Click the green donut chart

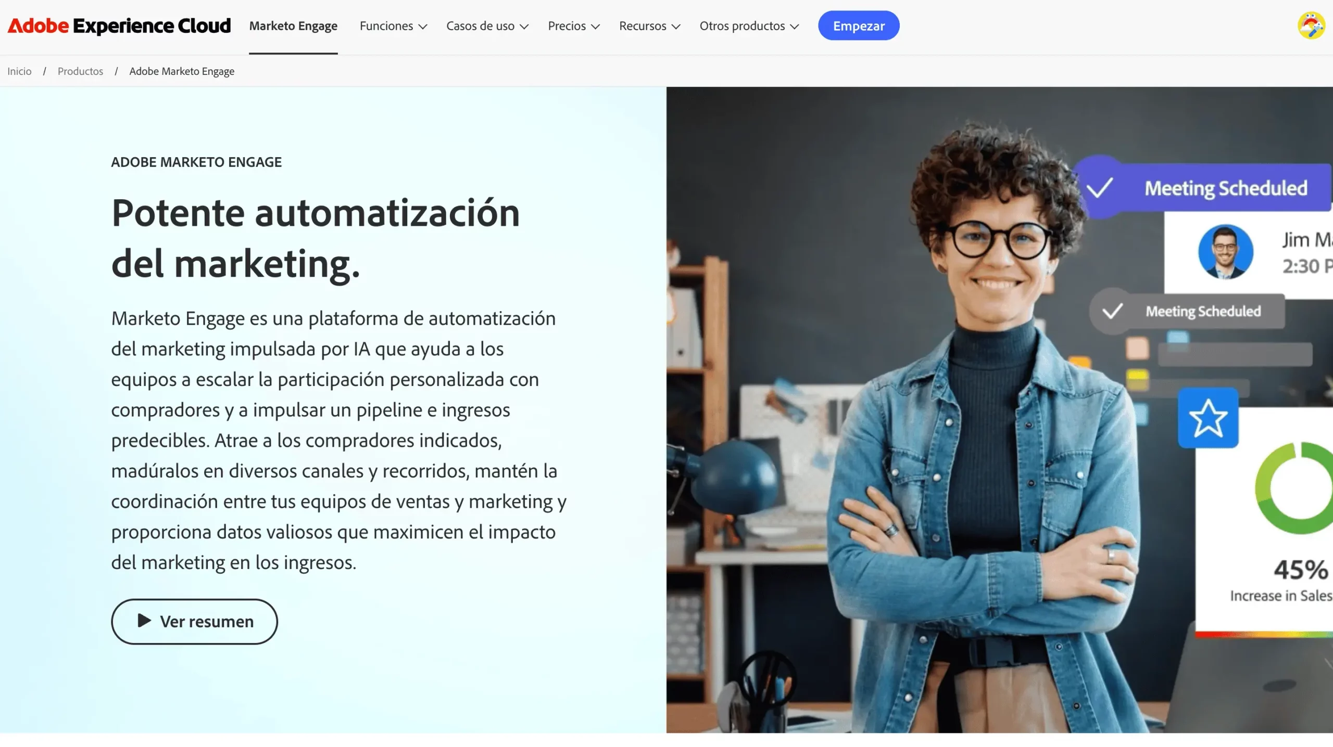[1294, 488]
